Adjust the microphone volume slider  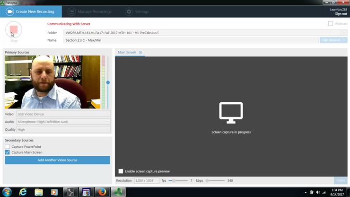[x=108, y=82]
